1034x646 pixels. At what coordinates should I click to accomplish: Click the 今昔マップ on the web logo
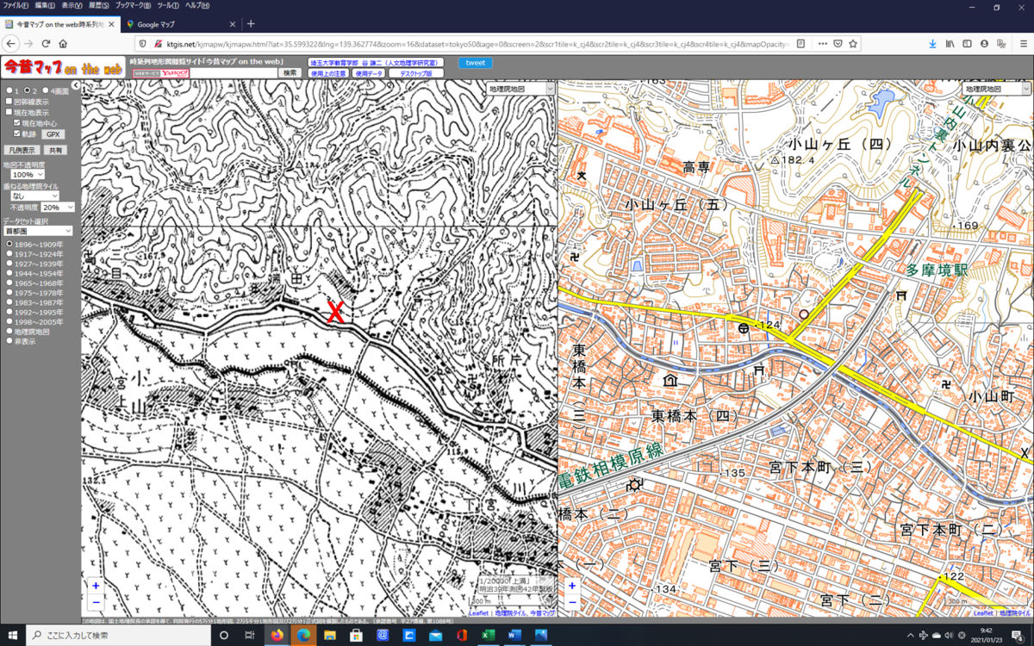coord(64,66)
